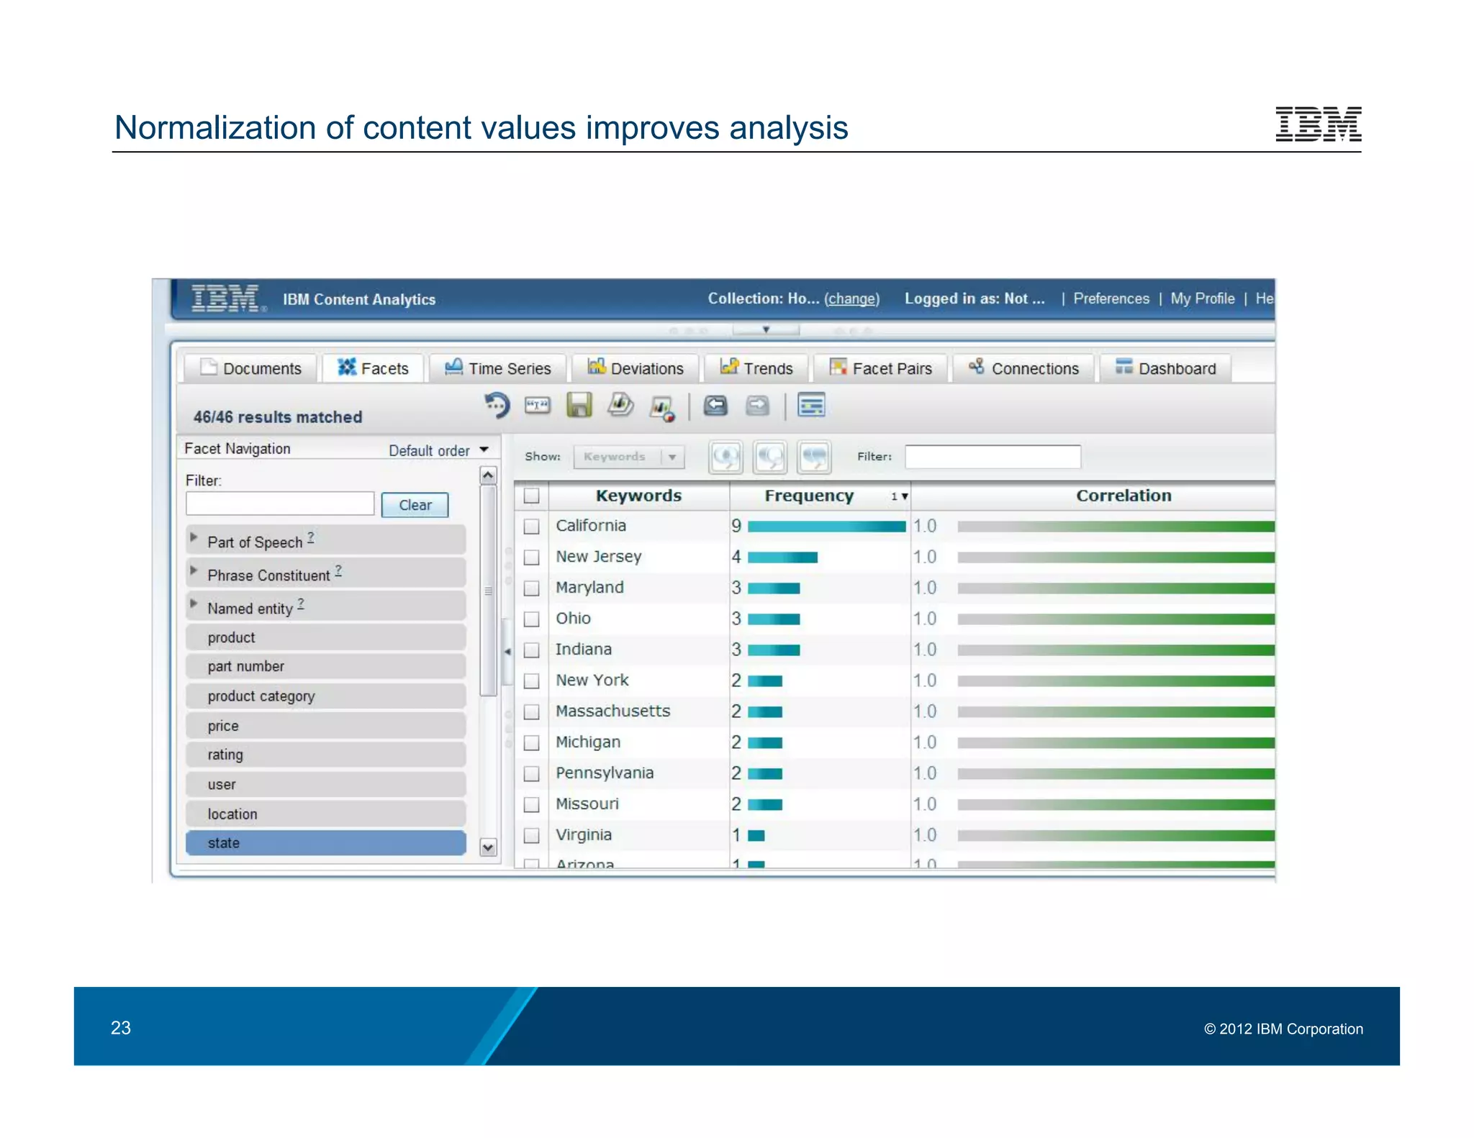1474x1138 pixels.
Task: Click California frequency bar
Action: (826, 527)
